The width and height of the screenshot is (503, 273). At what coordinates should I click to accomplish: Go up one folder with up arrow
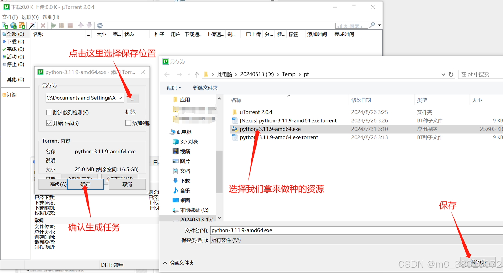[x=197, y=74]
